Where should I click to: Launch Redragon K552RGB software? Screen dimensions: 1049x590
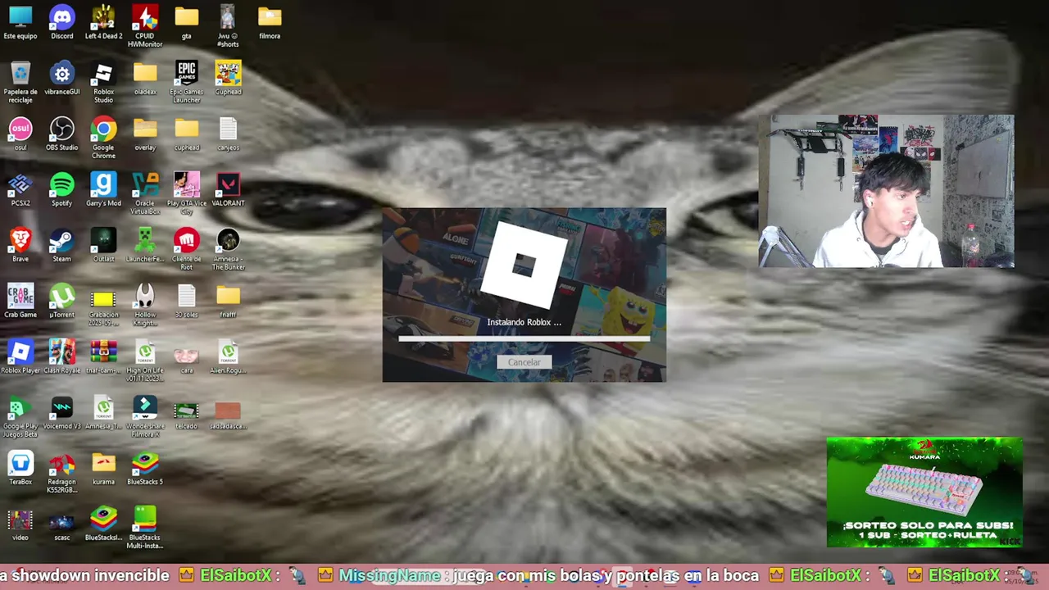click(x=62, y=472)
